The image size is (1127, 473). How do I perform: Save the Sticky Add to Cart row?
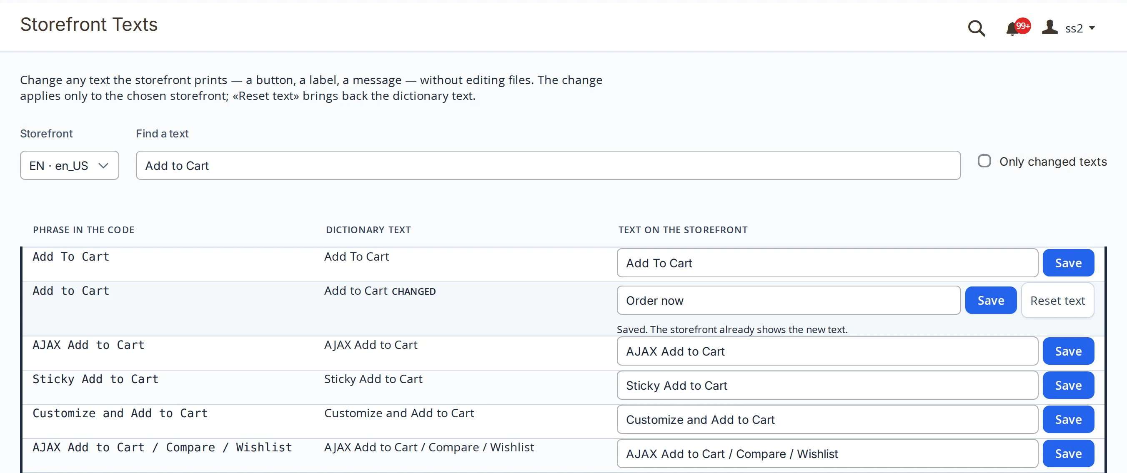point(1068,385)
